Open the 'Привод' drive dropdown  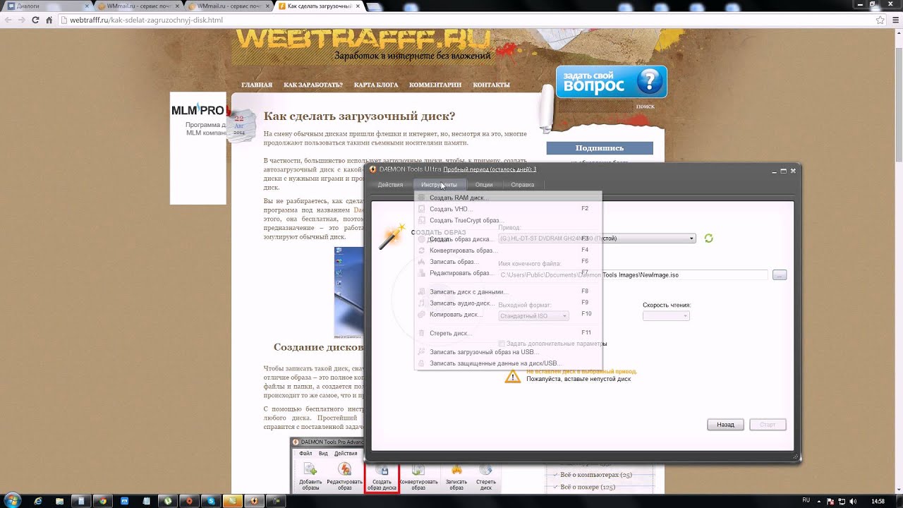point(597,238)
